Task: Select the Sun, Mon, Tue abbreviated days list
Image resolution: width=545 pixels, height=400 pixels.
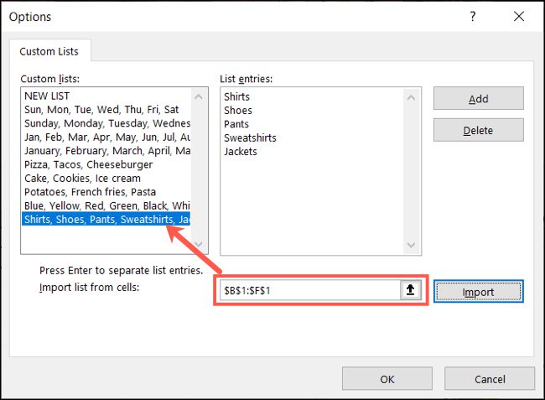Action: coord(101,110)
